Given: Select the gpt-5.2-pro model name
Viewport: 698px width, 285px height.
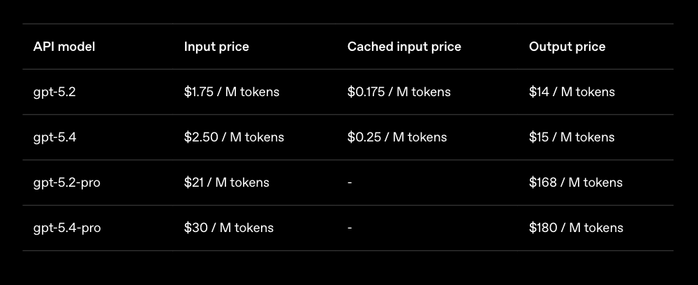Looking at the screenshot, I should point(66,183).
